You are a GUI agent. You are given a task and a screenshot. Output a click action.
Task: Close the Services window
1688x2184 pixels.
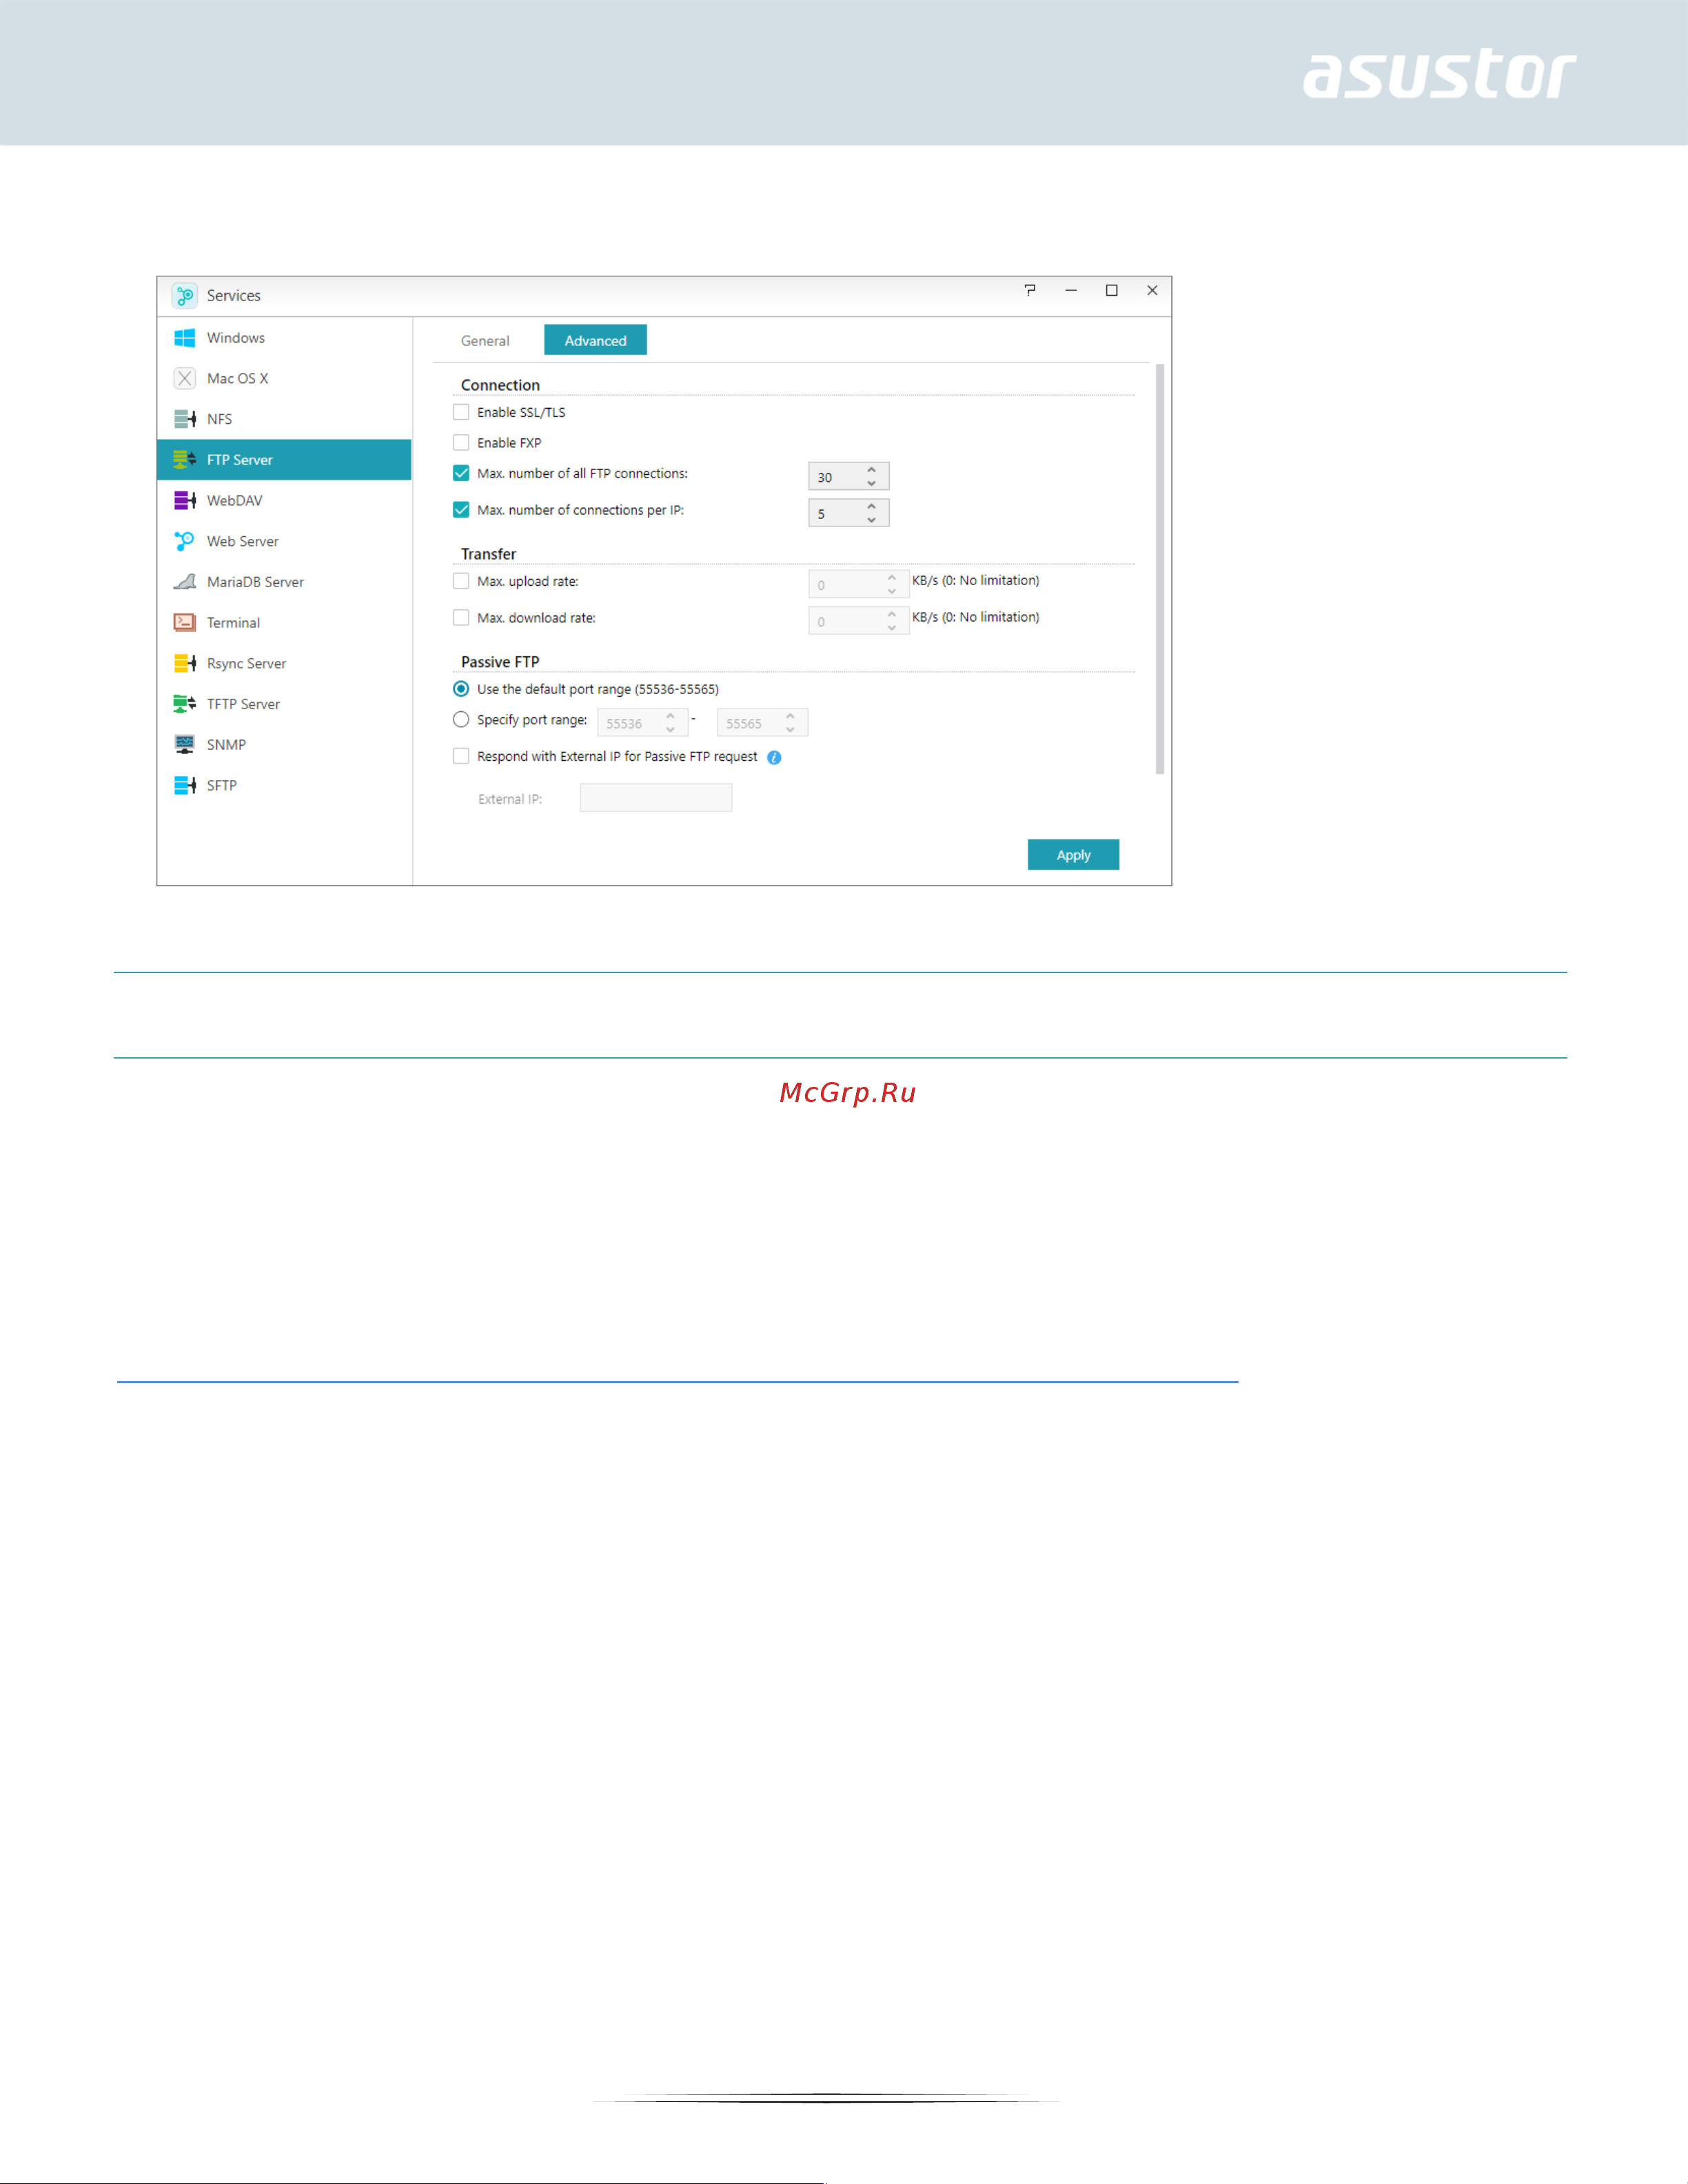tap(1152, 290)
